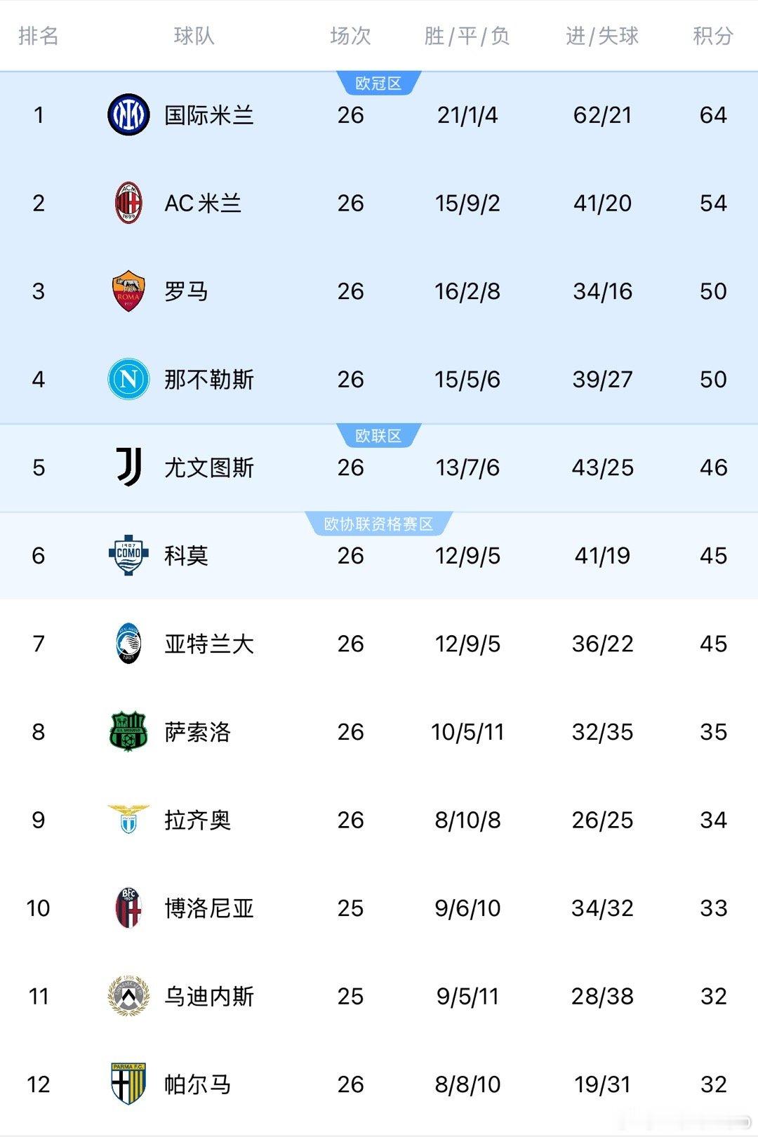Click the 积分 column header

(x=713, y=36)
